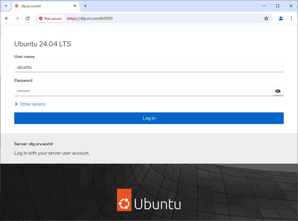
Task: Go back using the browser back arrow
Action: 7,18
